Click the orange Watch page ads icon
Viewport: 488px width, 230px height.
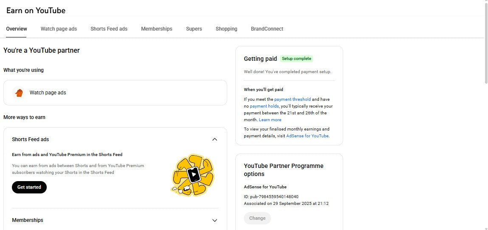[19, 93]
